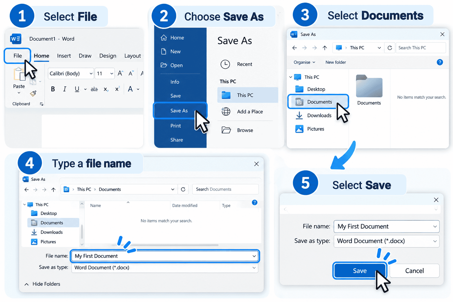
Task: Increase font size with the grow icon
Action: pyautogui.click(x=121, y=73)
